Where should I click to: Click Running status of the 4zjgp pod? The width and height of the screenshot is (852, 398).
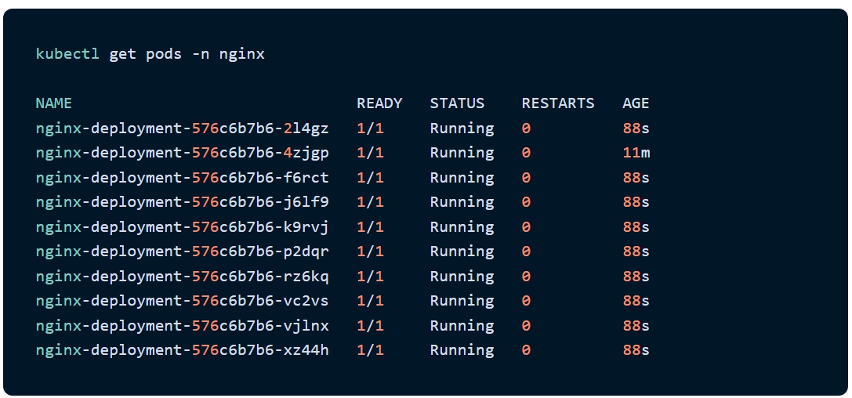[x=462, y=153]
